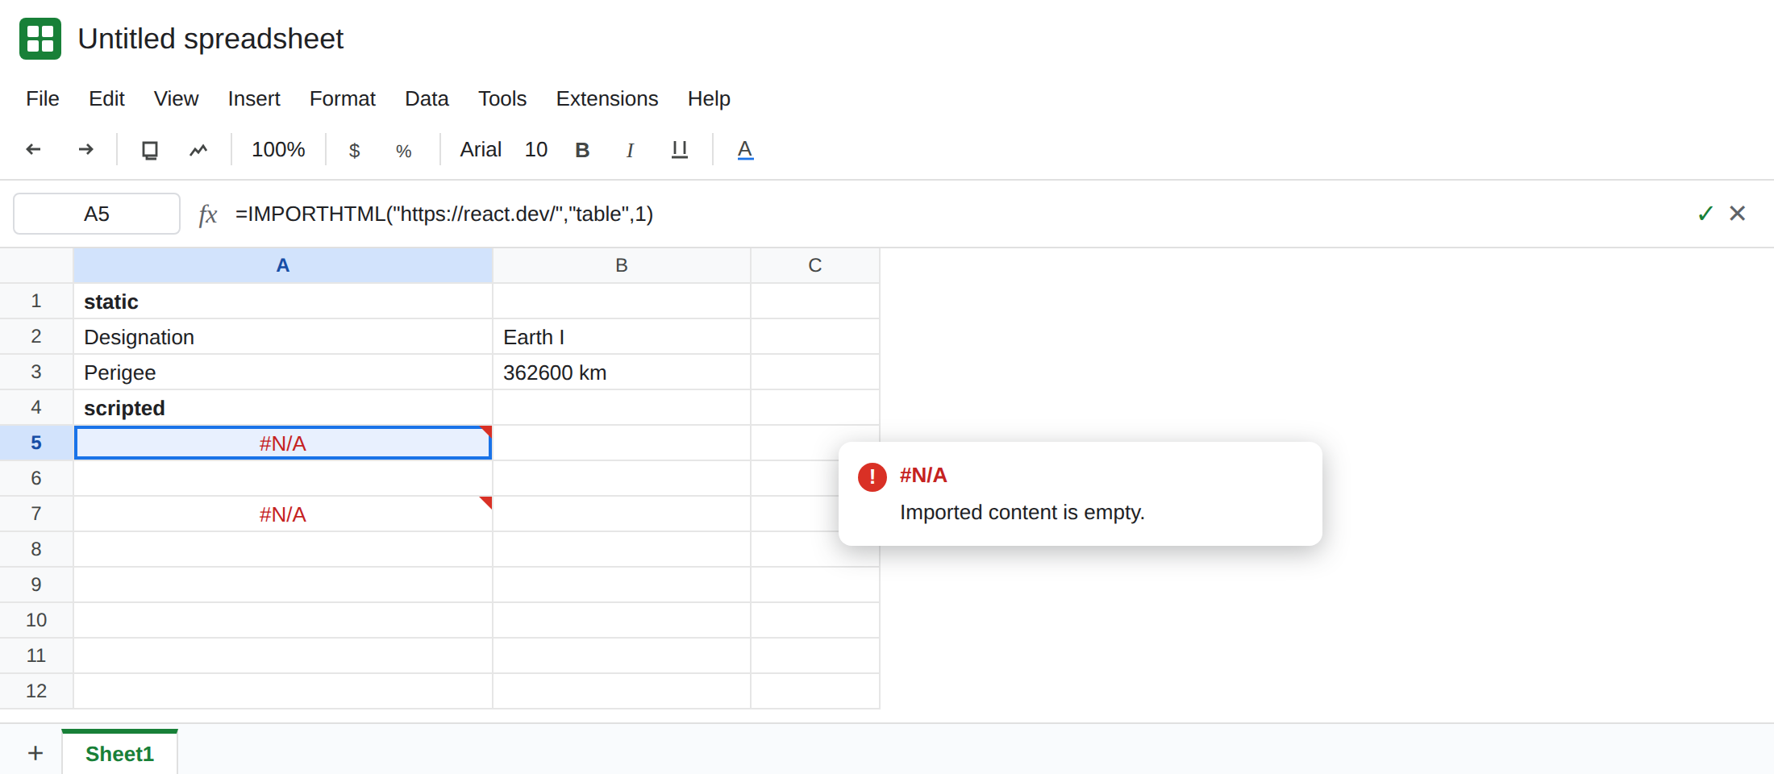Open the Arial font dropdown
This screenshot has width=1774, height=774.
pos(481,150)
